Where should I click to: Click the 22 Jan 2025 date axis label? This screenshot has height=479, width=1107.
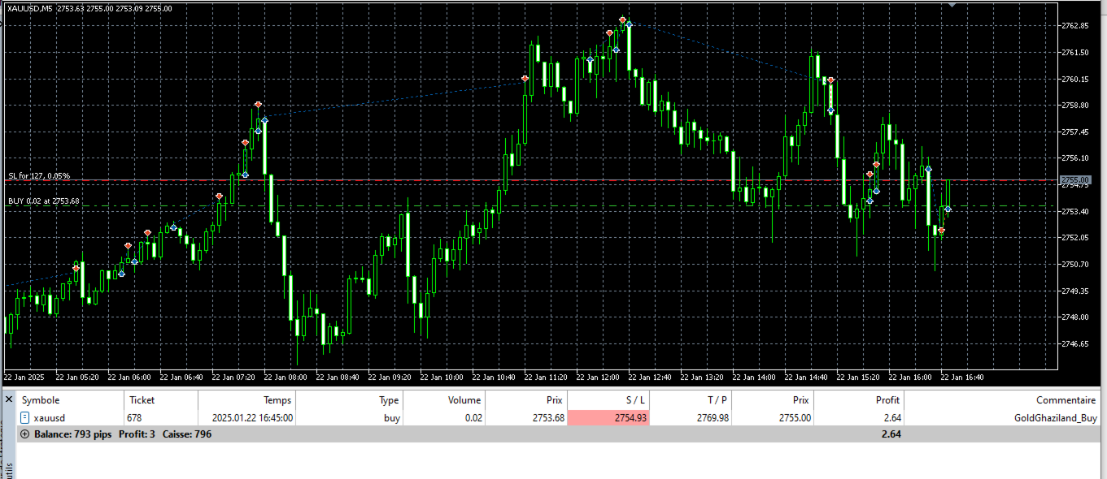point(24,378)
